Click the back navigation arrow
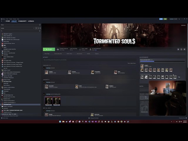The width and height of the screenshot is (188, 141). tap(2, 21)
